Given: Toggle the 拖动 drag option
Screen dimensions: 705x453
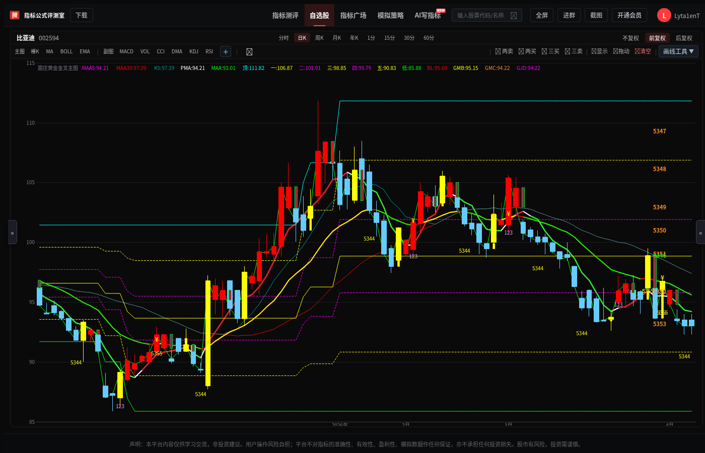Looking at the screenshot, I should 621,51.
